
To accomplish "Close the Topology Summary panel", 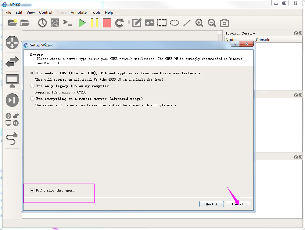I will tap(300, 33).
